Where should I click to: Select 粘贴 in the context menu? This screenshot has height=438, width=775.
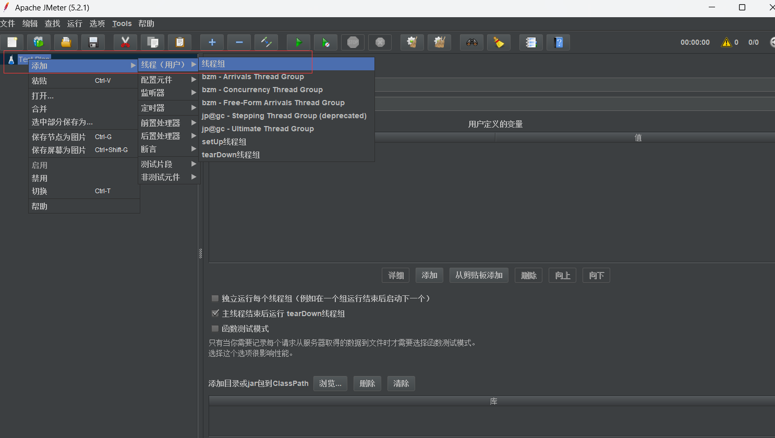click(83, 81)
